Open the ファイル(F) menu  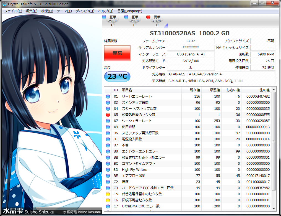[x=13, y=11]
